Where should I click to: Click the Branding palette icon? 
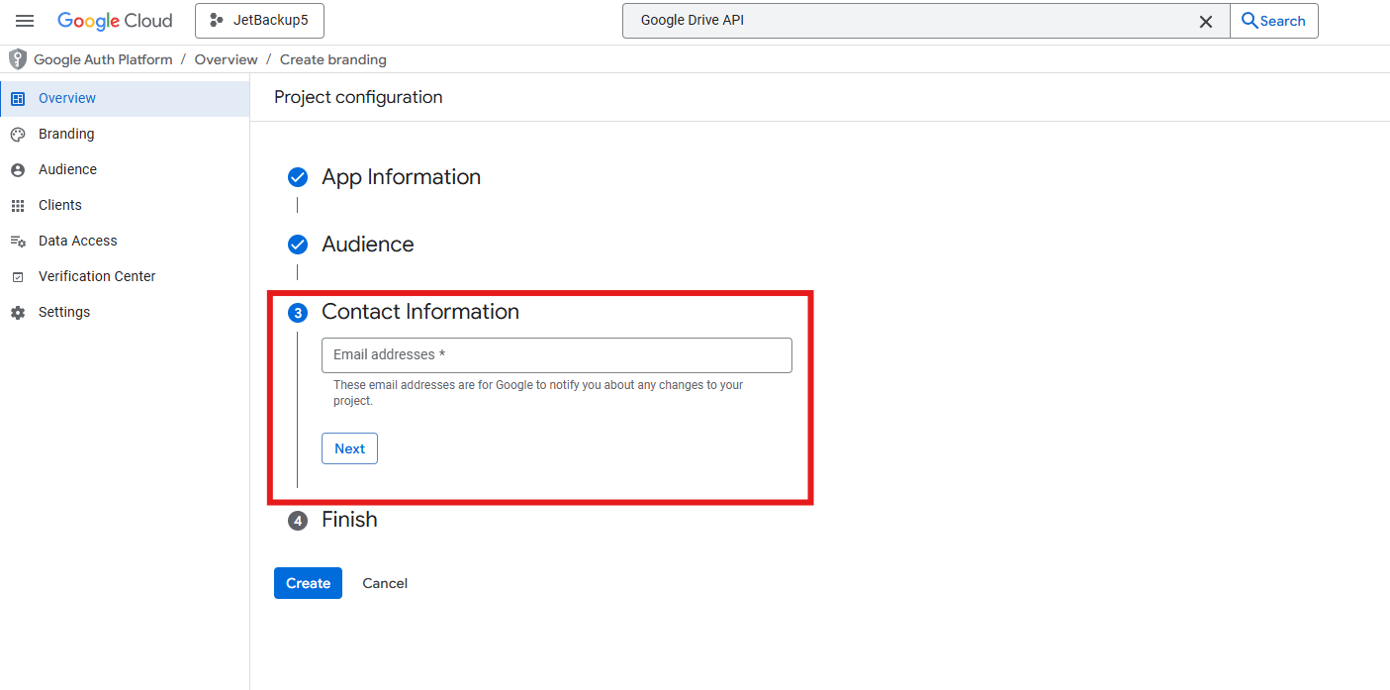point(18,135)
